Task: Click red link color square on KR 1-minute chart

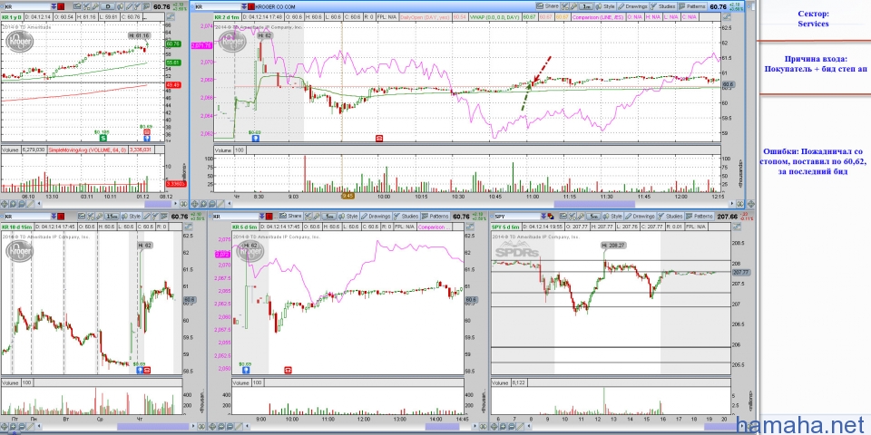Action: pos(251,6)
